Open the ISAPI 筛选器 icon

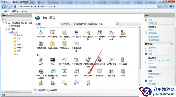(100, 60)
